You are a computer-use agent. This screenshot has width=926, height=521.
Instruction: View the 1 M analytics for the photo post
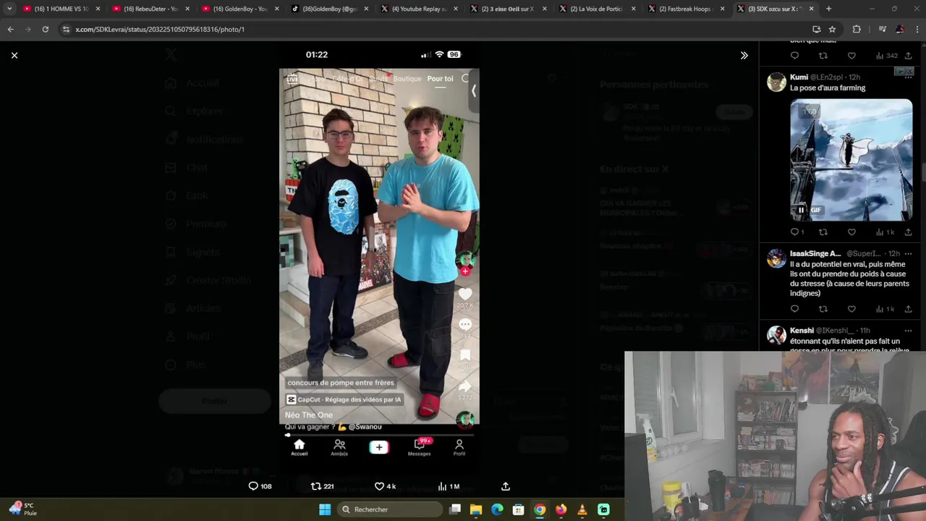pyautogui.click(x=449, y=486)
